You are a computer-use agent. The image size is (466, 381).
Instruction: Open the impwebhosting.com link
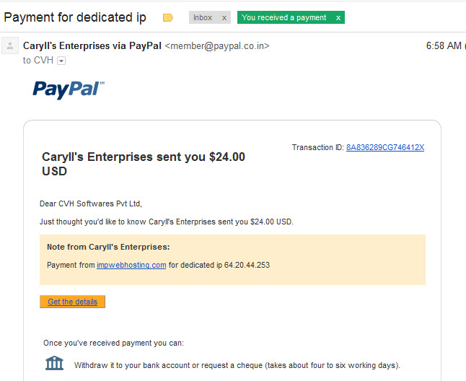coord(131,265)
